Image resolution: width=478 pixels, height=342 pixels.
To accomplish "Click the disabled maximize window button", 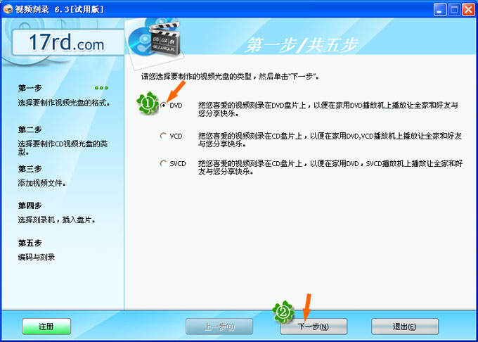I will tap(454, 9).
